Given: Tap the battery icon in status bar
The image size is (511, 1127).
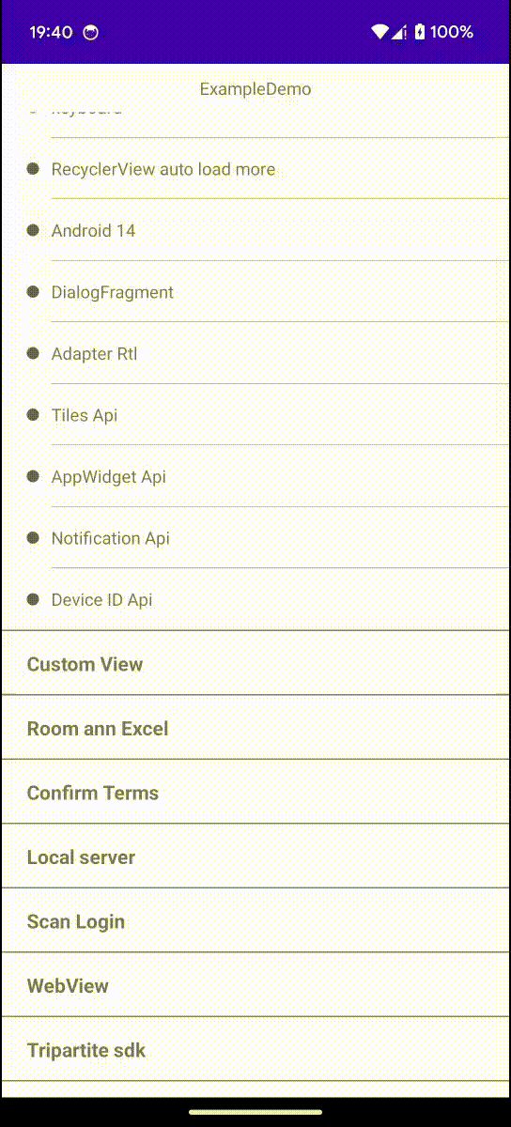Looking at the screenshot, I should [x=420, y=32].
